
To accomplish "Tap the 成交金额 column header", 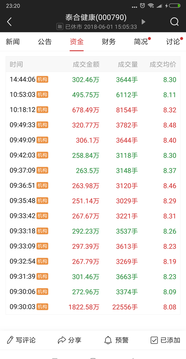I will pos(86,64).
